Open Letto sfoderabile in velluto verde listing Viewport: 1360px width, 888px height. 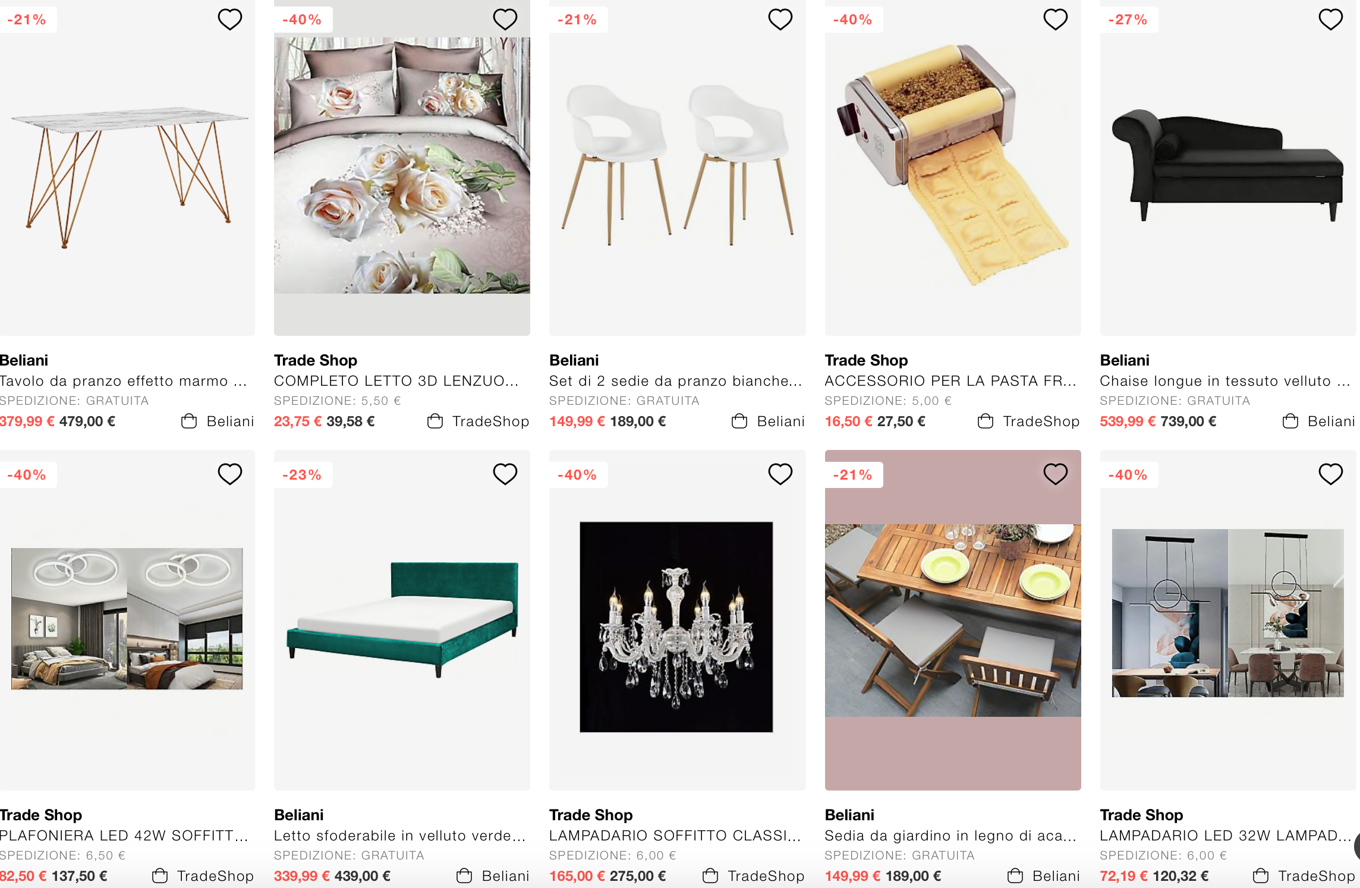pyautogui.click(x=399, y=836)
